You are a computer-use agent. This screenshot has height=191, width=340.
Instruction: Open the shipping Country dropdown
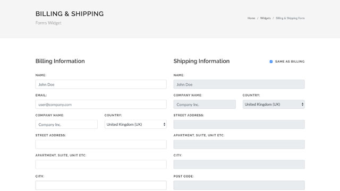coord(274,105)
